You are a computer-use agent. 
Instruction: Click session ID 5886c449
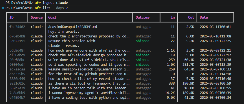17,79
